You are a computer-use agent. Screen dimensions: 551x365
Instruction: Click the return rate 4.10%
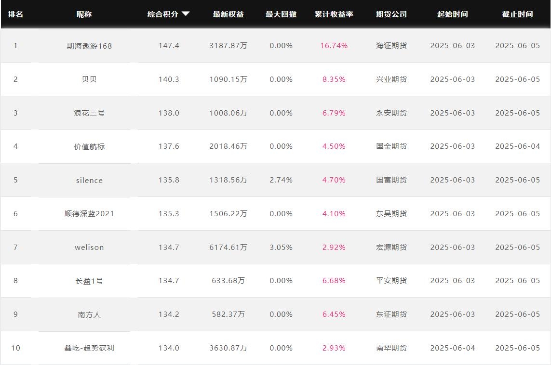pos(334,214)
